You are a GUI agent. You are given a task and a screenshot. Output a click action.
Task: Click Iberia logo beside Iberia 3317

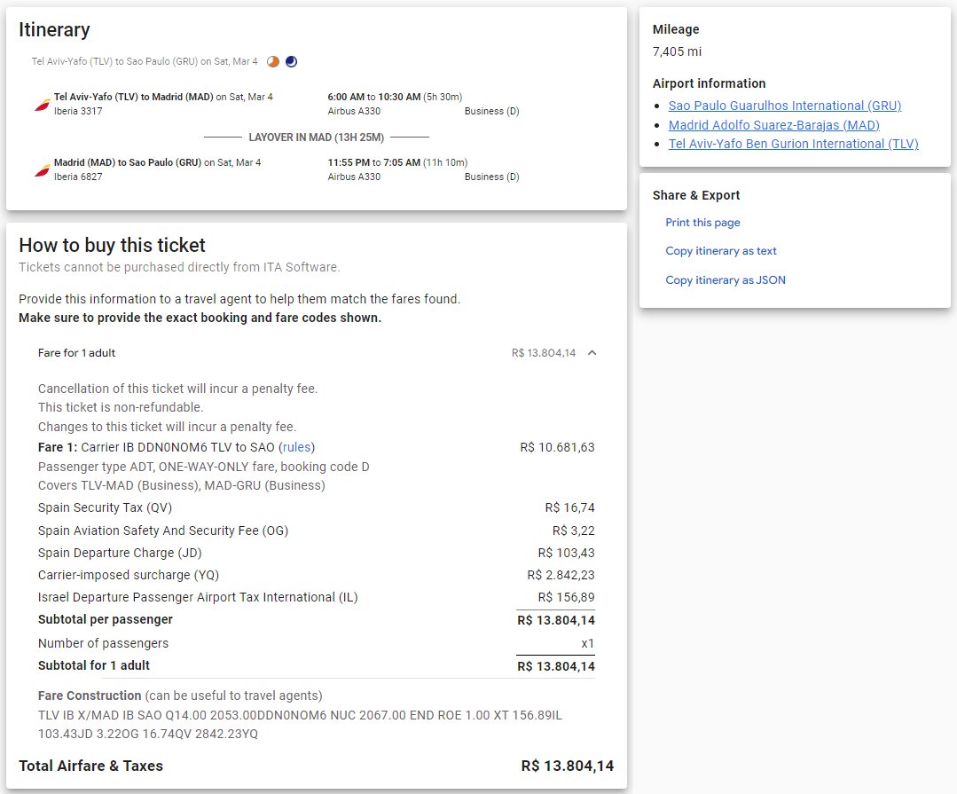pos(42,105)
